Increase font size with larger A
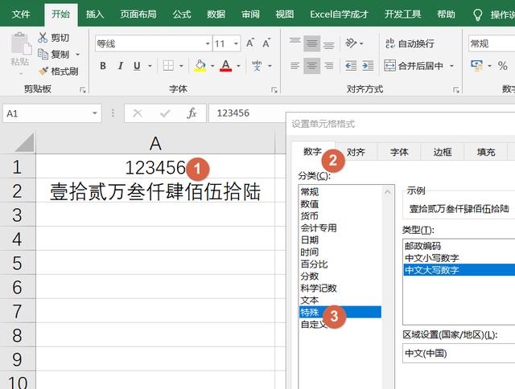 [250, 43]
